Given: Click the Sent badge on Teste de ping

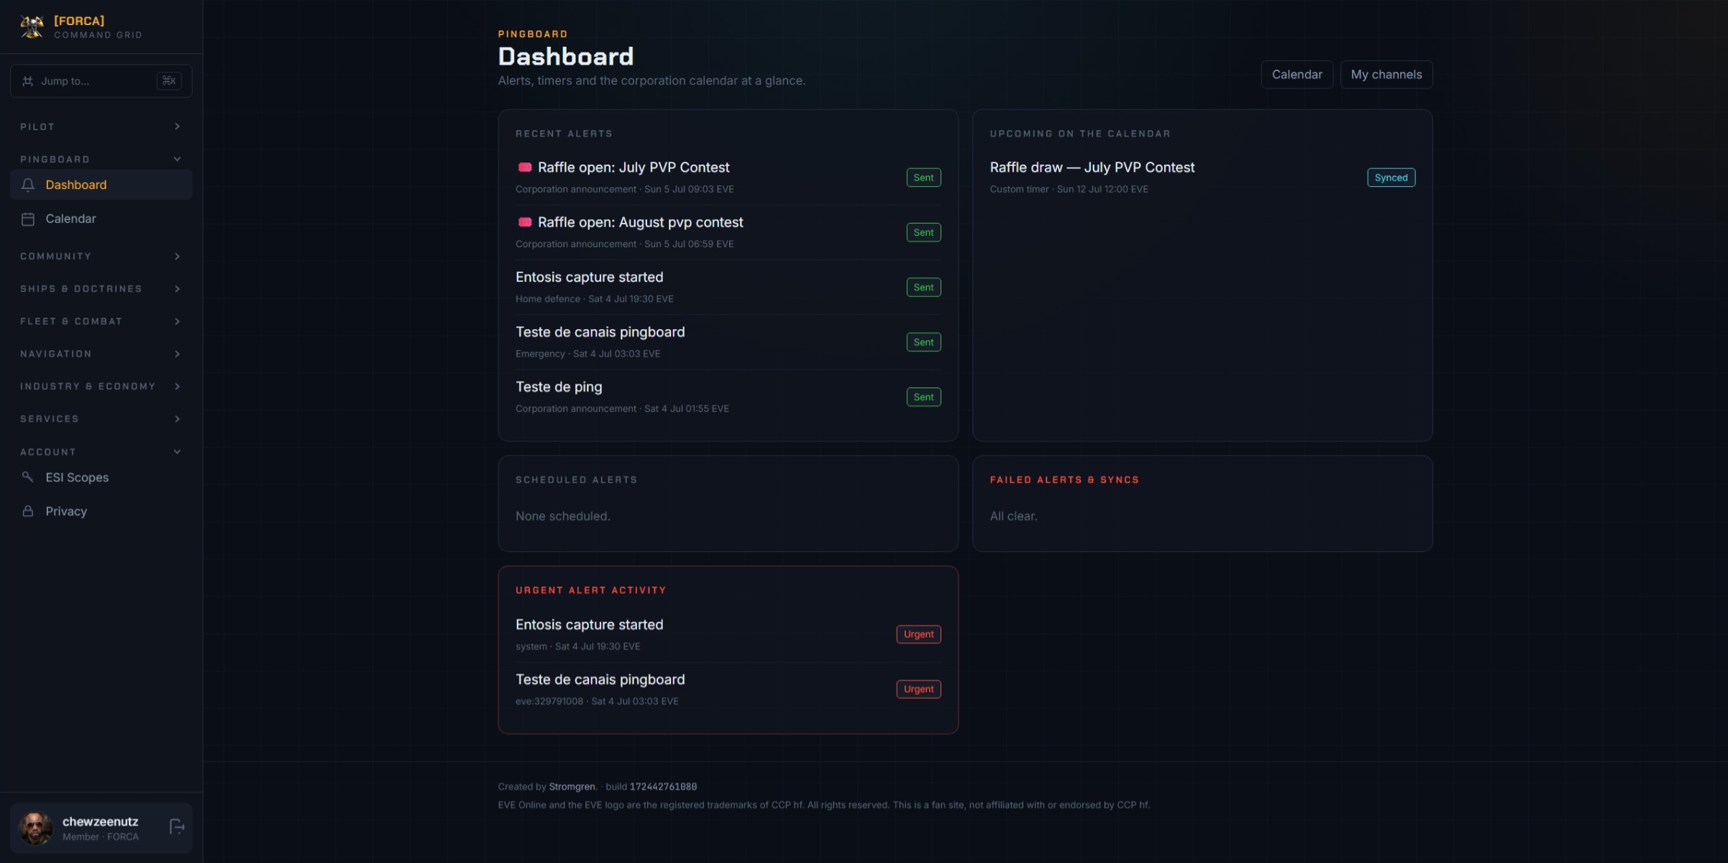Looking at the screenshot, I should coord(923,397).
